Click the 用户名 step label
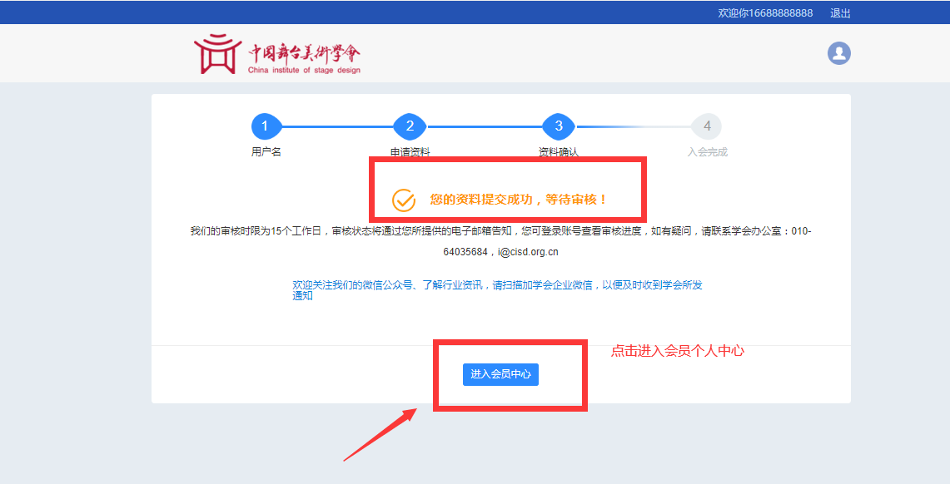The width and height of the screenshot is (950, 484). [x=266, y=152]
